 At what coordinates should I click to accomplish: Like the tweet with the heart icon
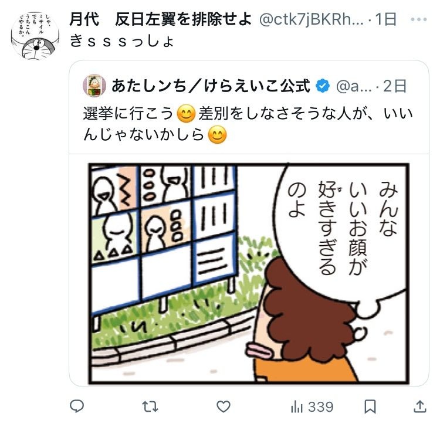224,406
